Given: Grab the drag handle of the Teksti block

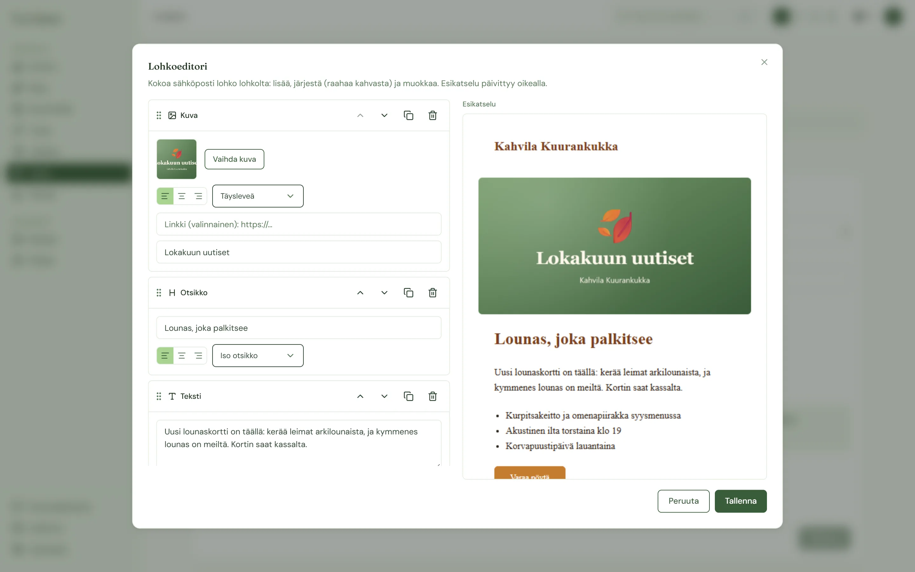Looking at the screenshot, I should pyautogui.click(x=159, y=396).
